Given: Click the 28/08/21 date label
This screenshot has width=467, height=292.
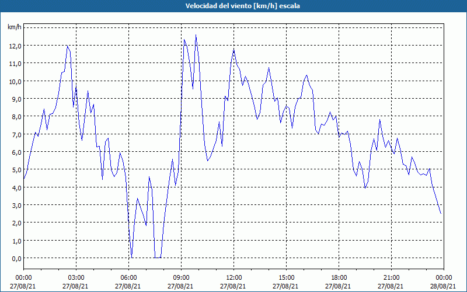Looking at the screenshot, I should tap(443, 286).
